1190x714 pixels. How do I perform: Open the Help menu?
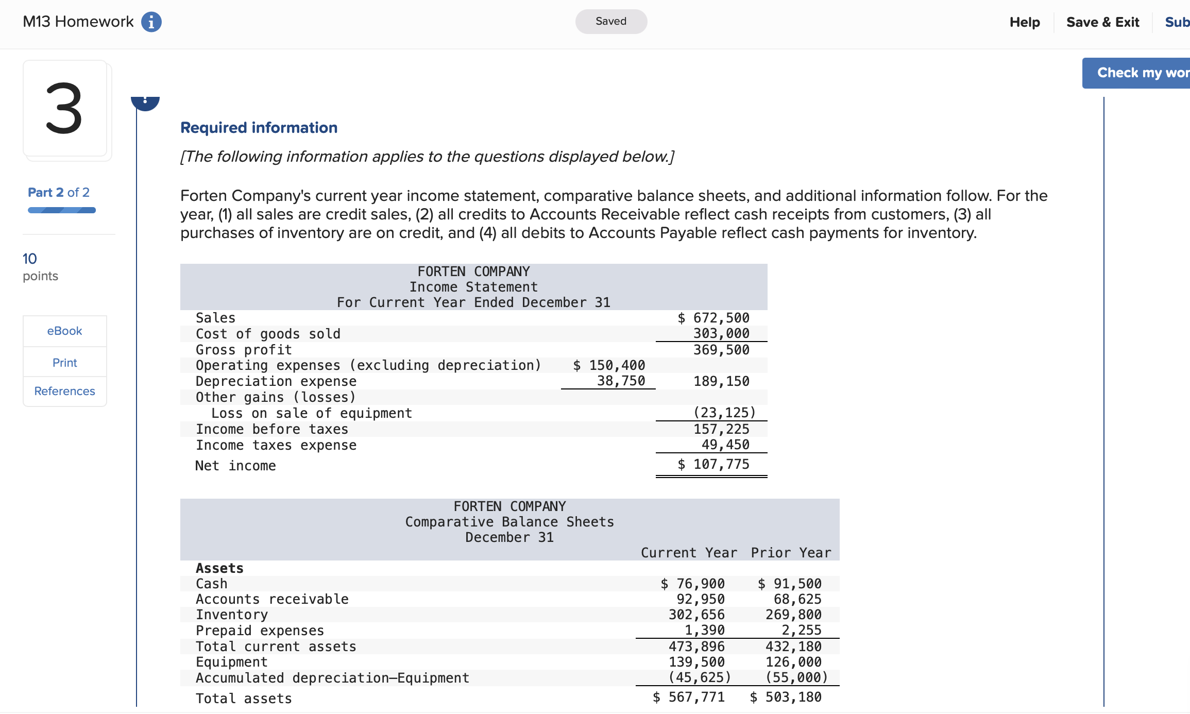pyautogui.click(x=1024, y=22)
